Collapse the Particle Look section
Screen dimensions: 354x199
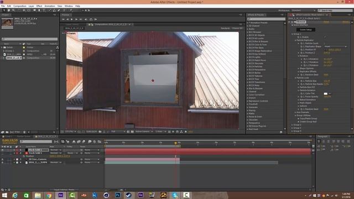(295, 78)
